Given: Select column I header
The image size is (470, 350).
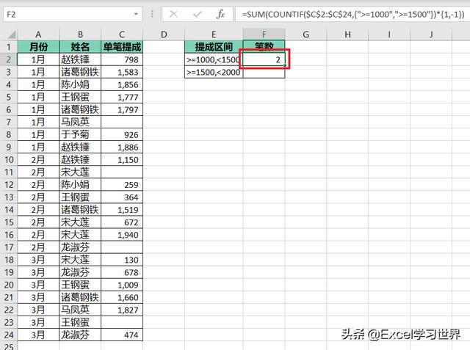Looking at the screenshot, I should (389, 34).
